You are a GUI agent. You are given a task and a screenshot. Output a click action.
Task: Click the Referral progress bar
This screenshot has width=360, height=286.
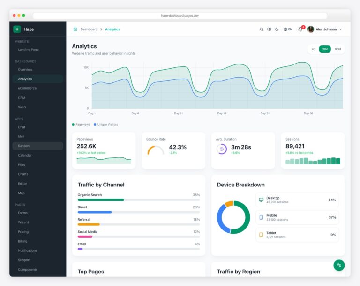click(139, 224)
